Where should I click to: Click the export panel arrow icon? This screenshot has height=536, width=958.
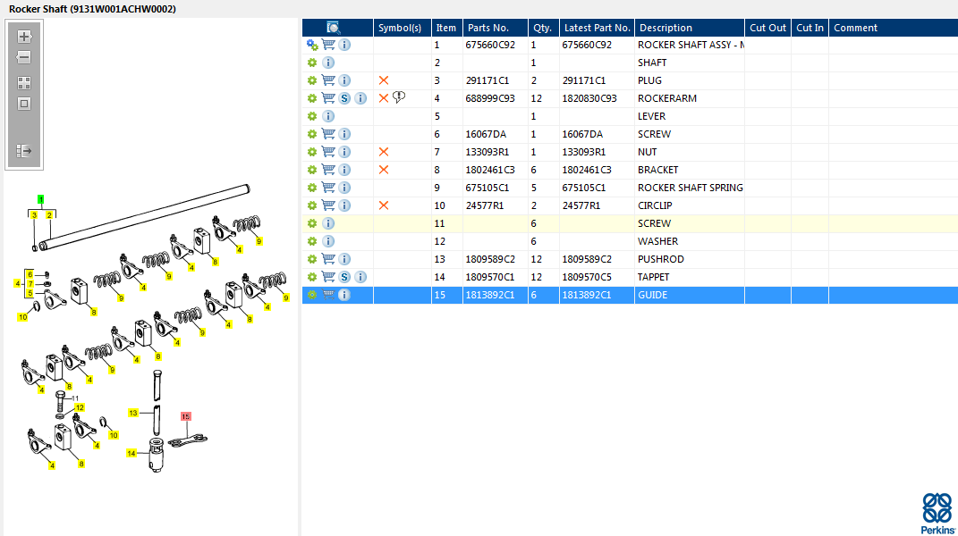[24, 151]
